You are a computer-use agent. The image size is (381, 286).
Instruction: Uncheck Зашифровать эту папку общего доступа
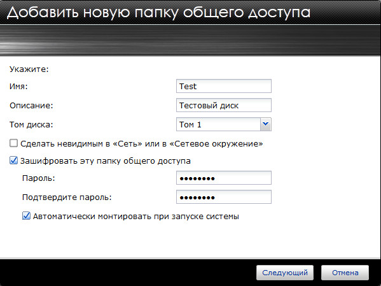(x=13, y=161)
